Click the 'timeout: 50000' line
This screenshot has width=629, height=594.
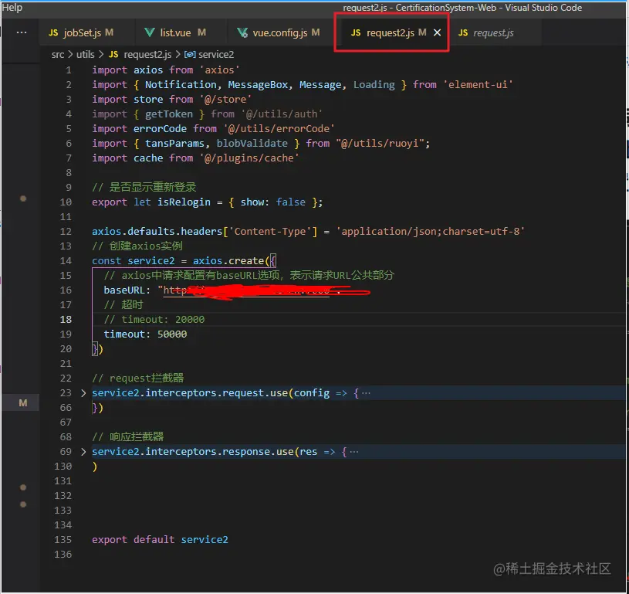[x=145, y=334]
